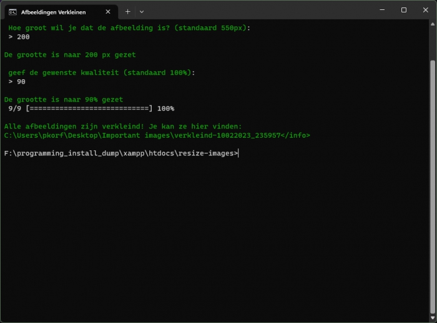Image resolution: width=437 pixels, height=323 pixels.
Task: Close the terminal window
Action: pyautogui.click(x=425, y=10)
